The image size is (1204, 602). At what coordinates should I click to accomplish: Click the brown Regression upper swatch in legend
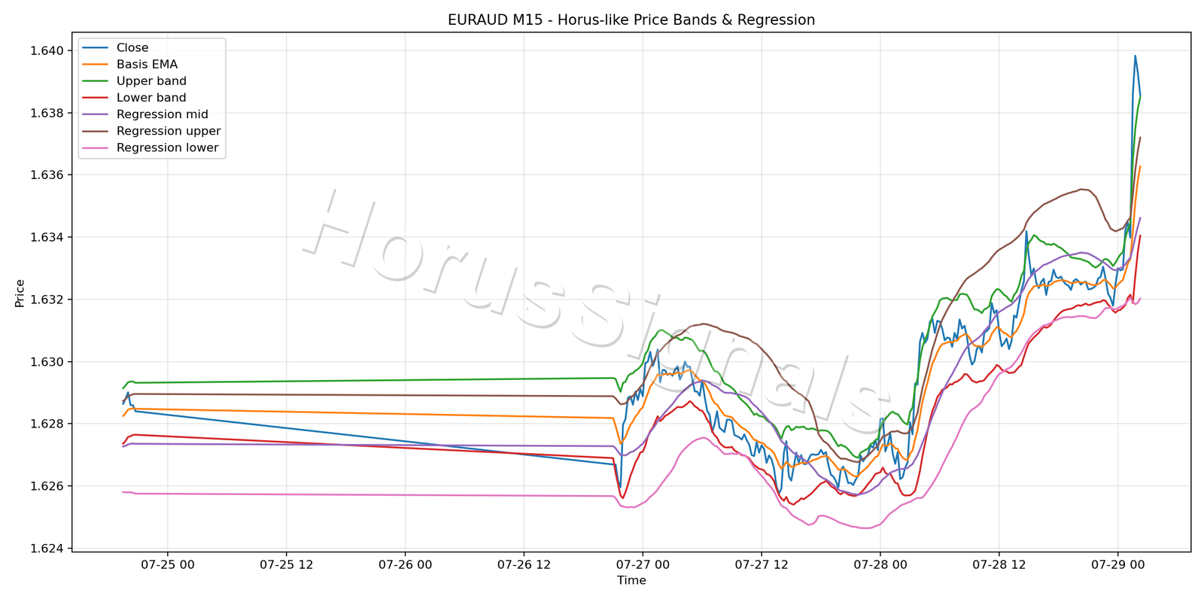pyautogui.click(x=96, y=131)
